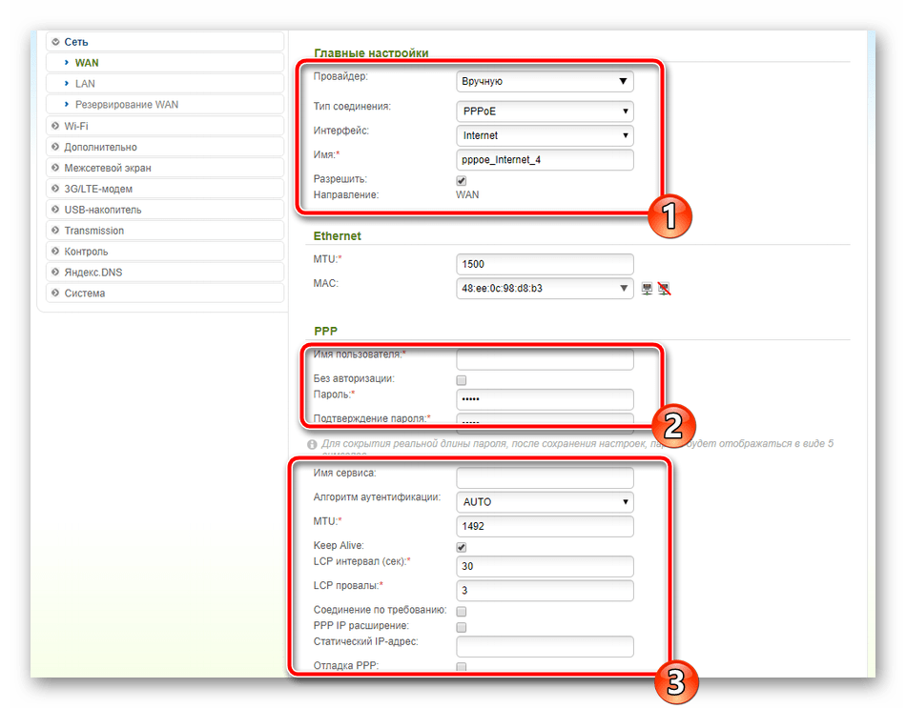Collapse the Сеть section arrow icon
The width and height of the screenshot is (906, 708).
55,42
